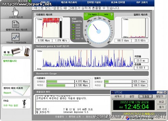Open the 벤치비 소개 footer link

pyautogui.click(x=75, y=117)
